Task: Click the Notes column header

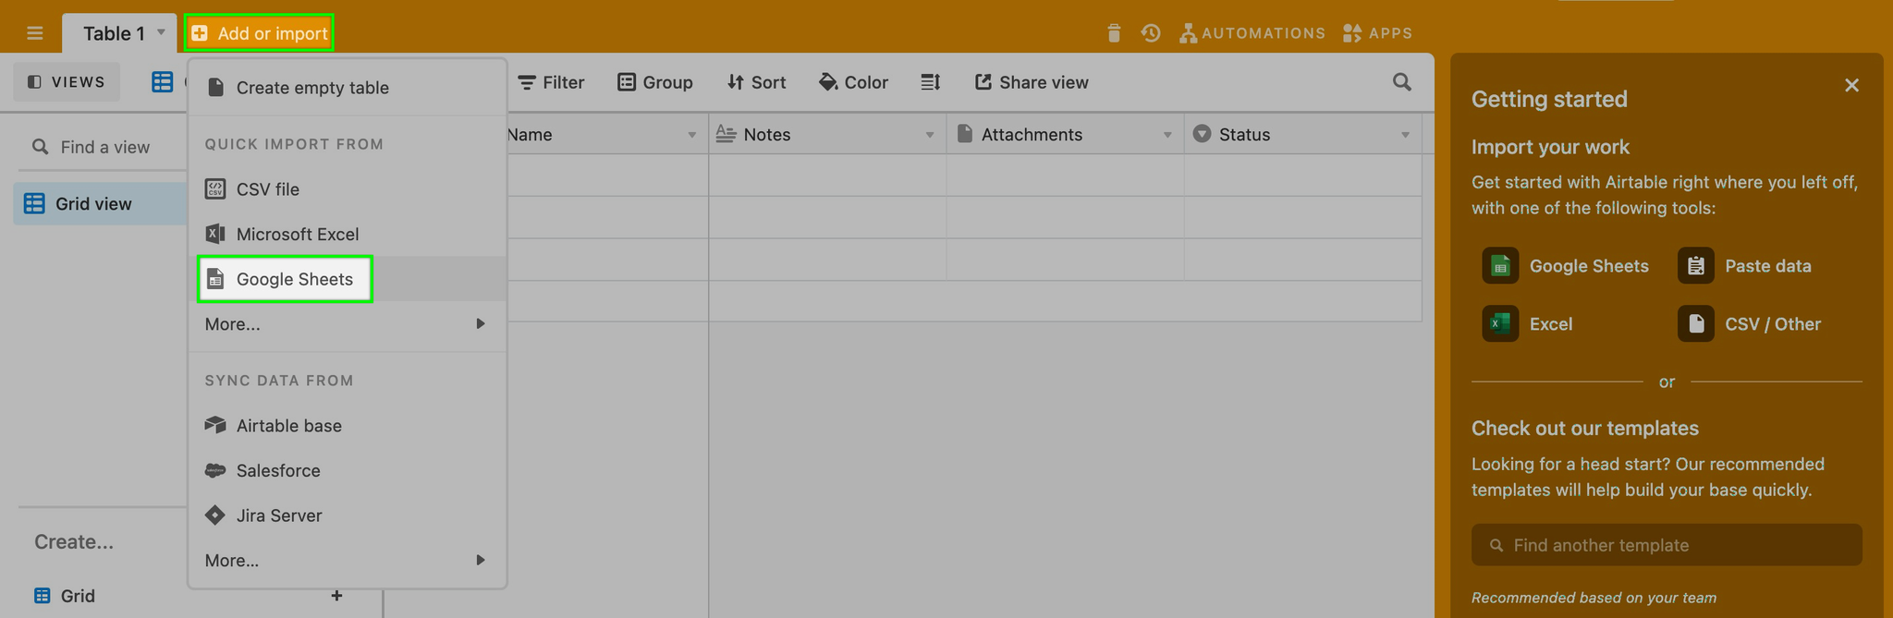Action: [x=827, y=135]
